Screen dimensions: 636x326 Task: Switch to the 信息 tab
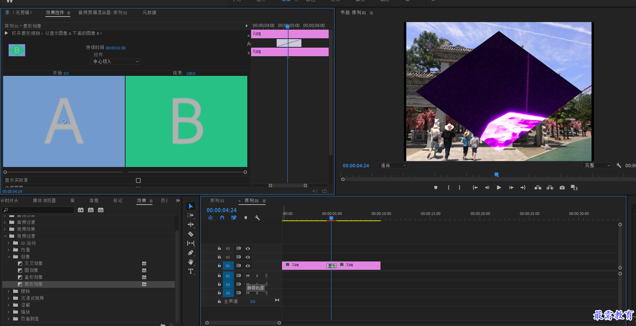tap(94, 200)
